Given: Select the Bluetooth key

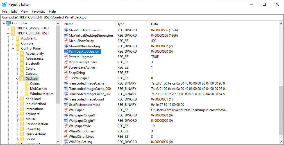Looking at the screenshot, I should [33, 64].
